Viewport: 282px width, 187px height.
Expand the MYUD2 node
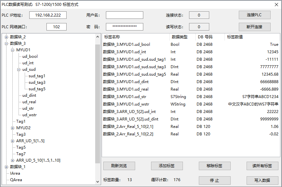click(13, 128)
